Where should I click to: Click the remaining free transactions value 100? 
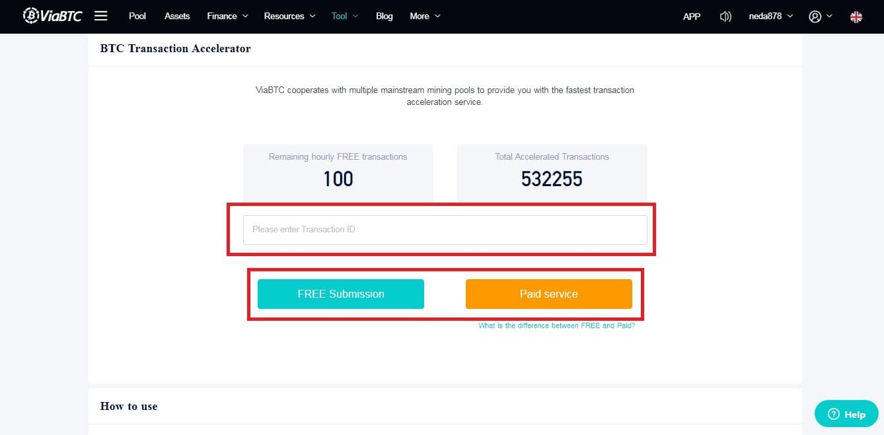click(x=338, y=179)
